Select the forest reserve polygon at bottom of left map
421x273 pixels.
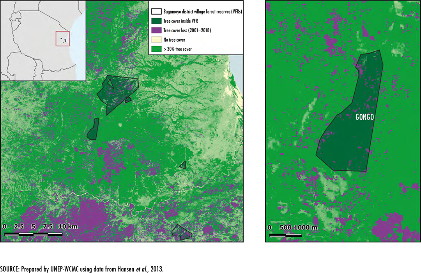tap(182, 231)
